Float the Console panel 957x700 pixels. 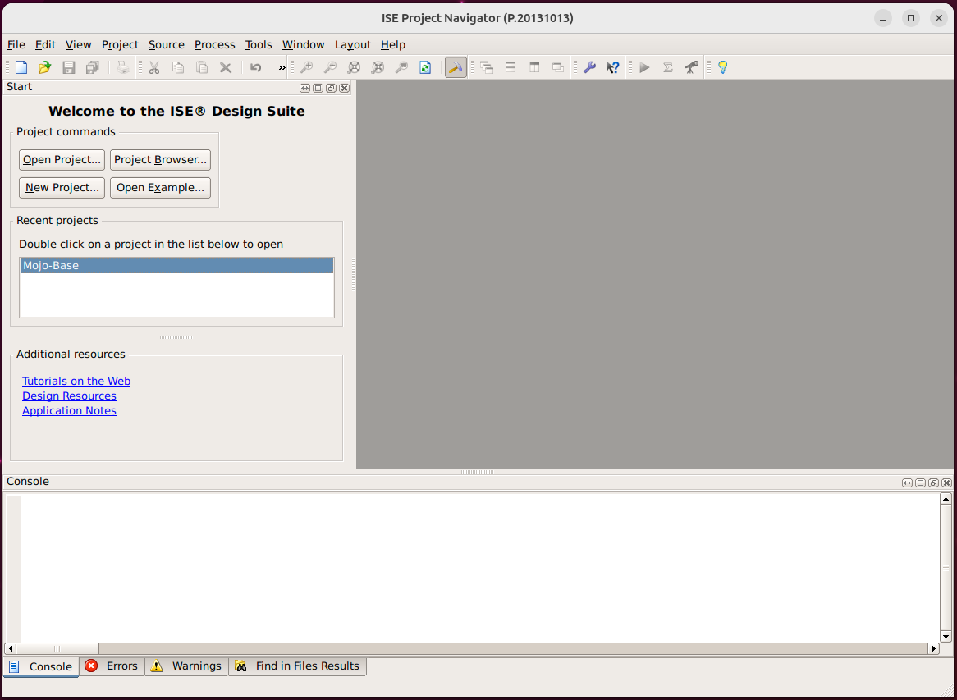[x=933, y=483]
